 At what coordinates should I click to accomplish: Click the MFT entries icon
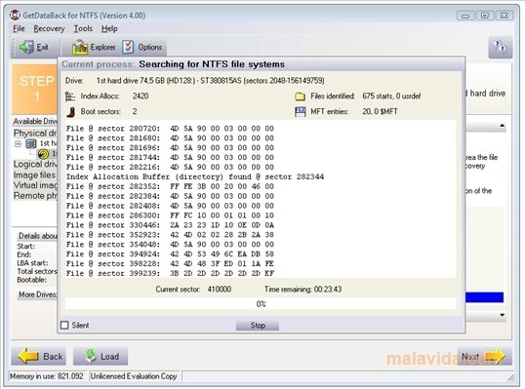(x=300, y=112)
